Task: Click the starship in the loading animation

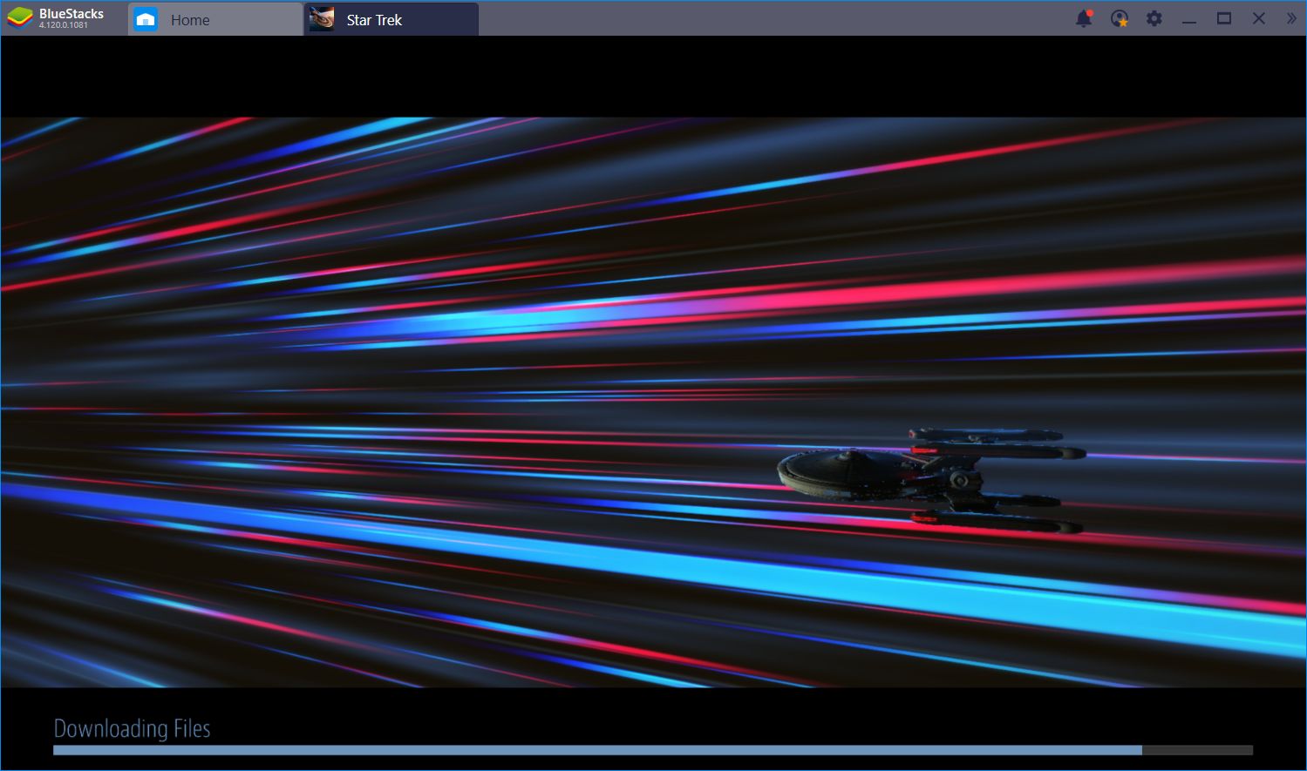Action: tap(931, 480)
